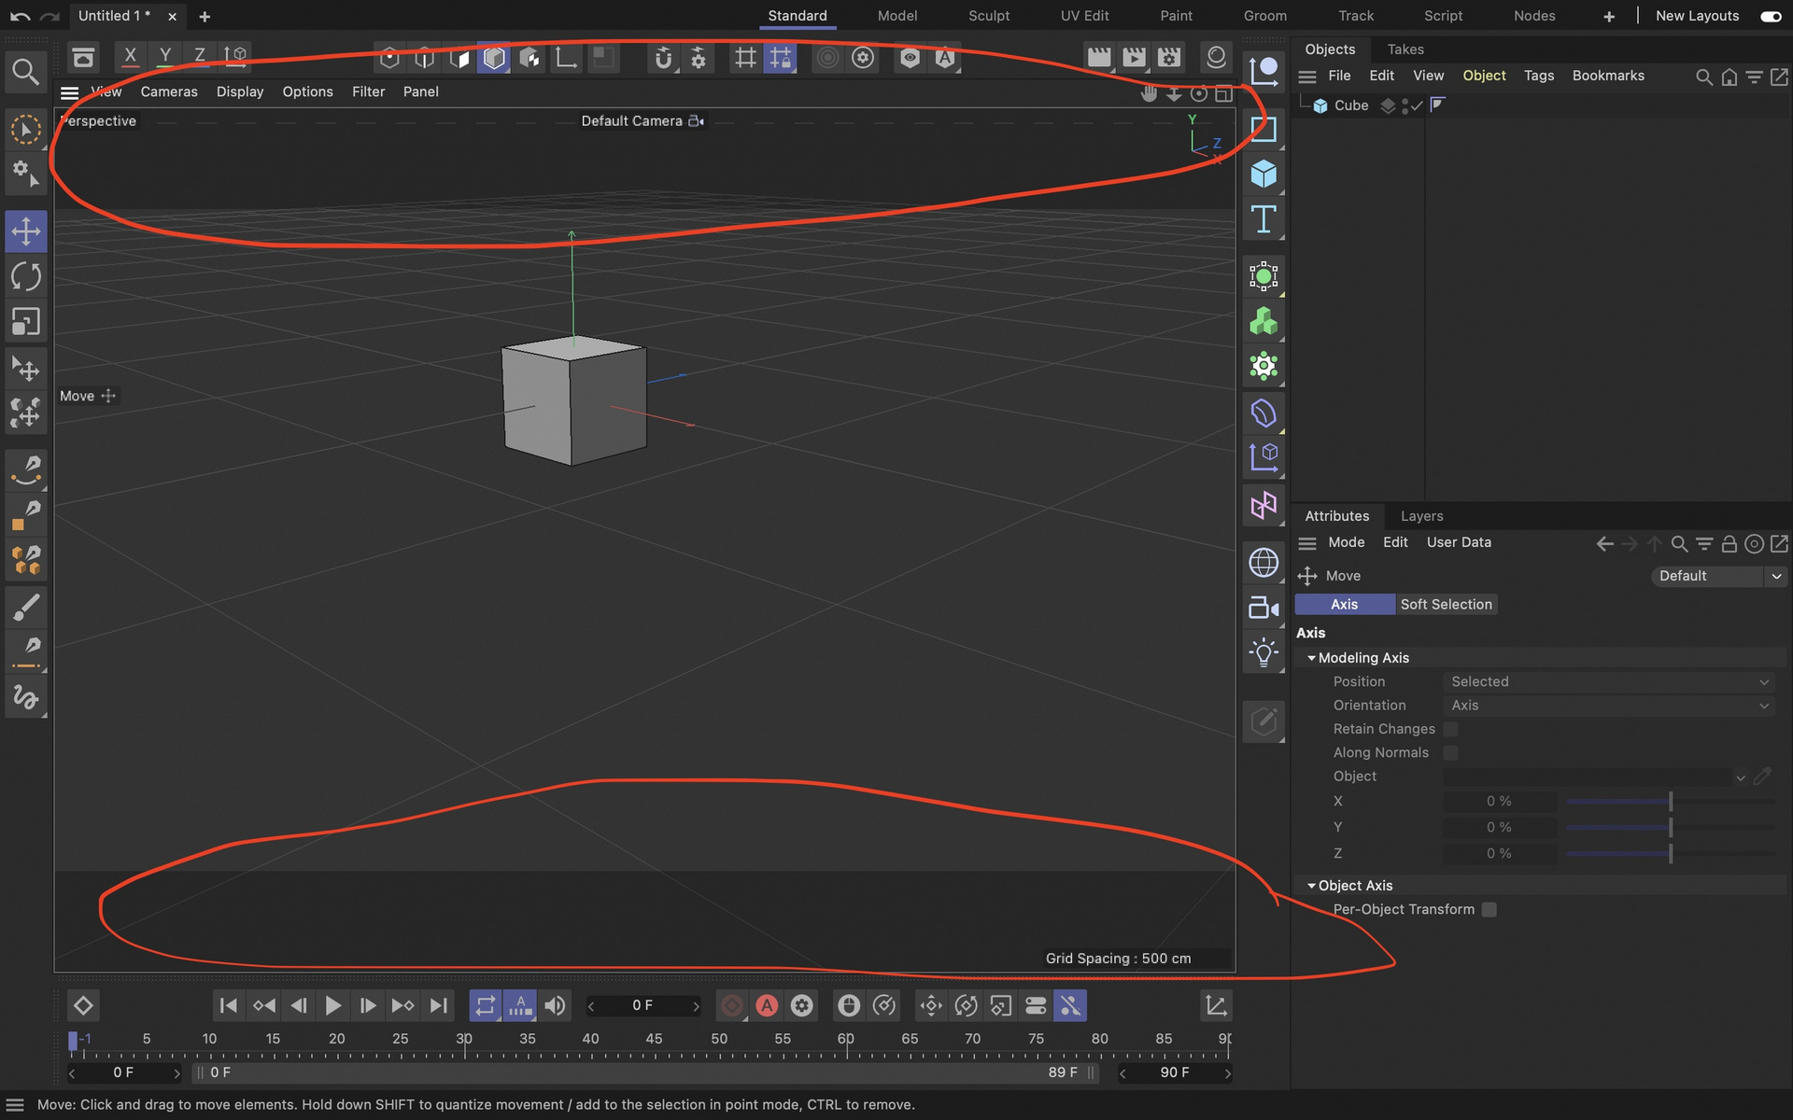1793x1120 pixels.
Task: Adjust the Y axis percentage slider
Action: tap(1670, 827)
